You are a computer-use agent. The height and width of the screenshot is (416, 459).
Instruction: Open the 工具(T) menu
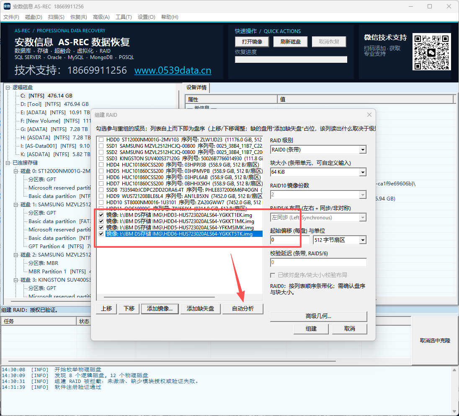pyautogui.click(x=124, y=17)
